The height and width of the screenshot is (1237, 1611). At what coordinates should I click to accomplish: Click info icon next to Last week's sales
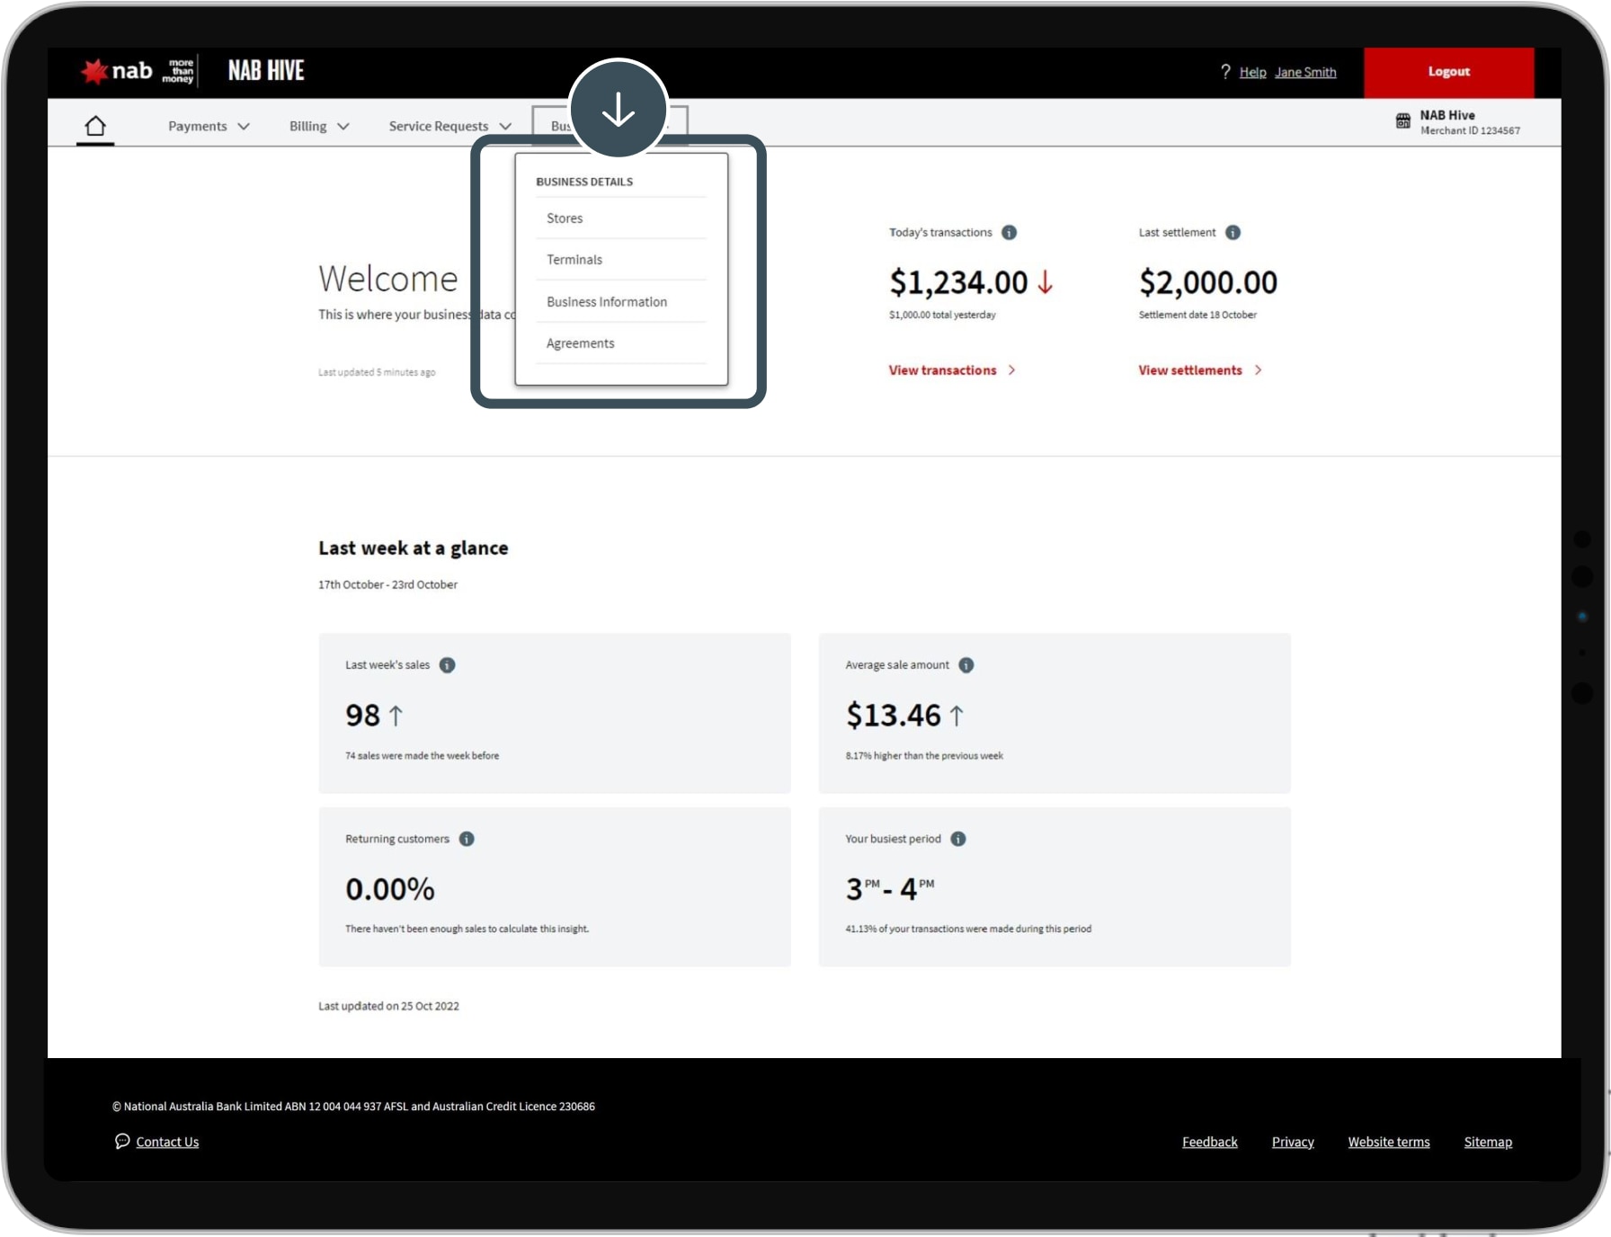click(x=447, y=665)
